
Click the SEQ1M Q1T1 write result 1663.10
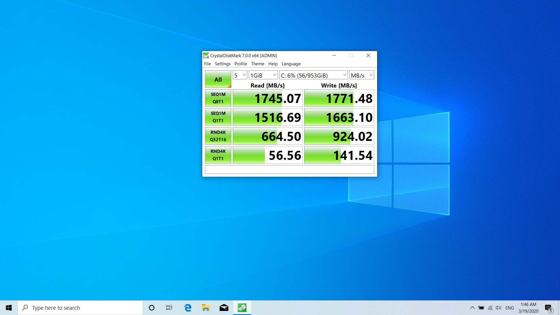point(339,117)
